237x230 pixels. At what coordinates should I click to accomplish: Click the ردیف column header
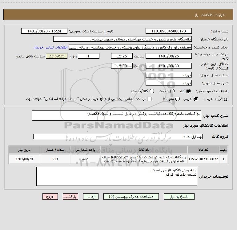[223, 150]
